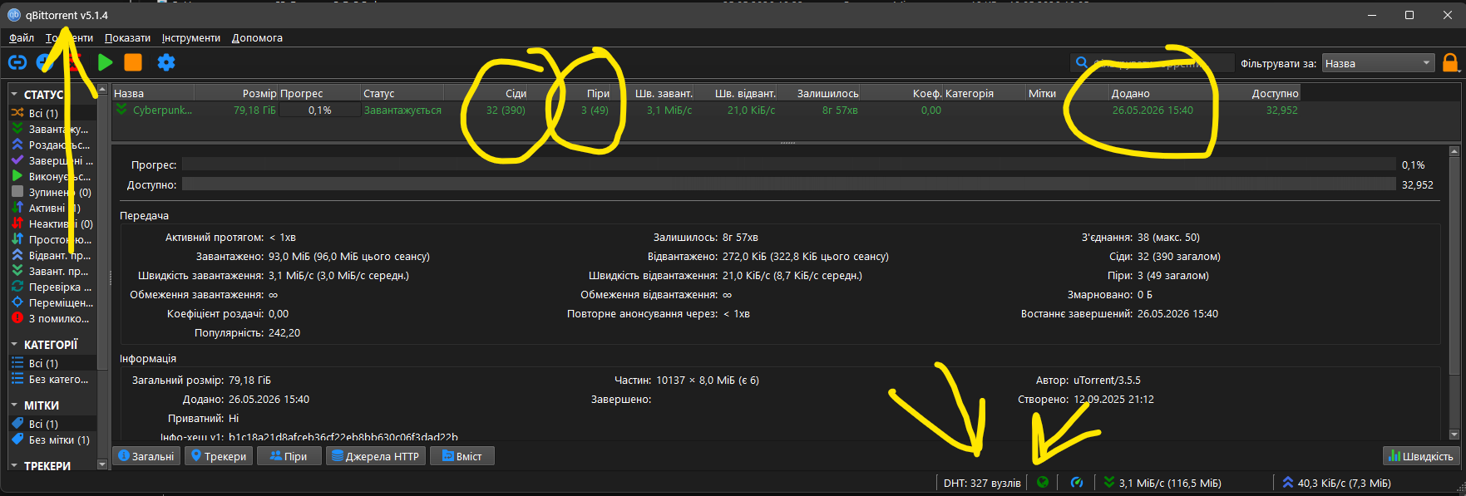
Task: Select 'Всі (1)' under МІТКИ
Action: (53, 424)
